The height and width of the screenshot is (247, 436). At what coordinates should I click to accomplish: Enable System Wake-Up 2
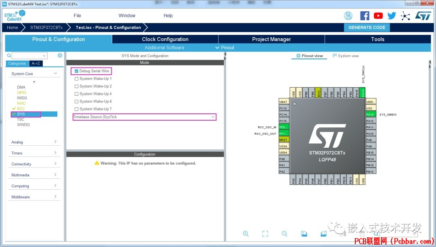(76, 86)
